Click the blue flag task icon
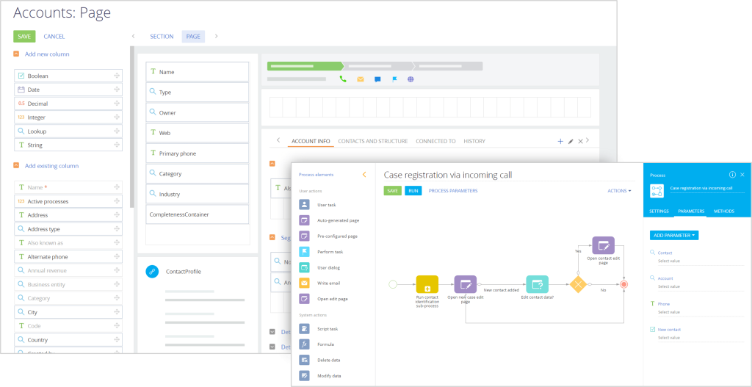752x387 pixels. pyautogui.click(x=394, y=79)
